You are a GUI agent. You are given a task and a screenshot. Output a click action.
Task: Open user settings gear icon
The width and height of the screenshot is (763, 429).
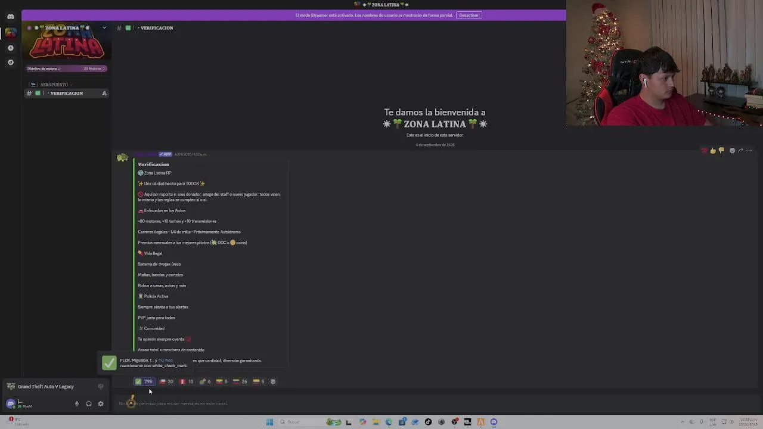click(100, 403)
